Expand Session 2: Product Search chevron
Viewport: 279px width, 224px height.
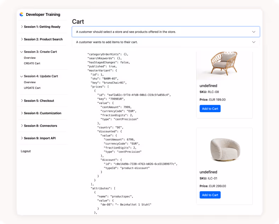click(x=22, y=39)
